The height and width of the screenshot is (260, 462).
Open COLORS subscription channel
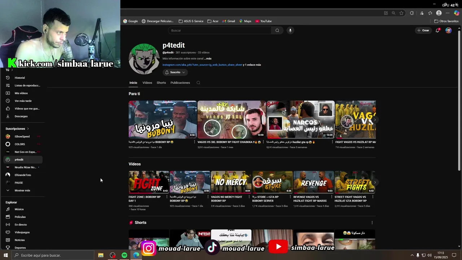tap(23, 144)
